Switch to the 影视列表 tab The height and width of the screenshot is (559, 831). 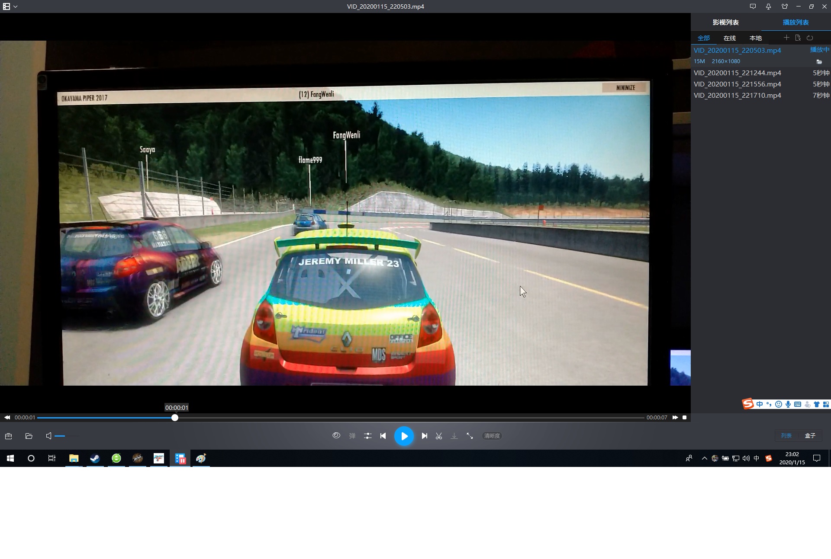click(x=726, y=22)
